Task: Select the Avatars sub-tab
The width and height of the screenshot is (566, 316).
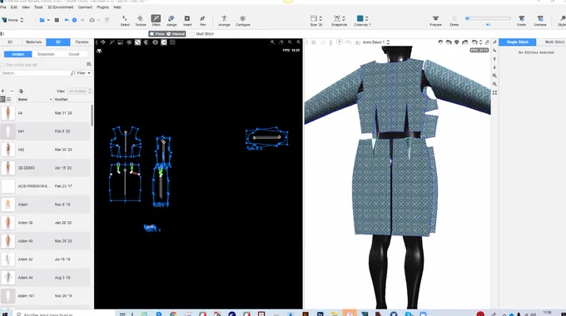Action: pos(18,54)
